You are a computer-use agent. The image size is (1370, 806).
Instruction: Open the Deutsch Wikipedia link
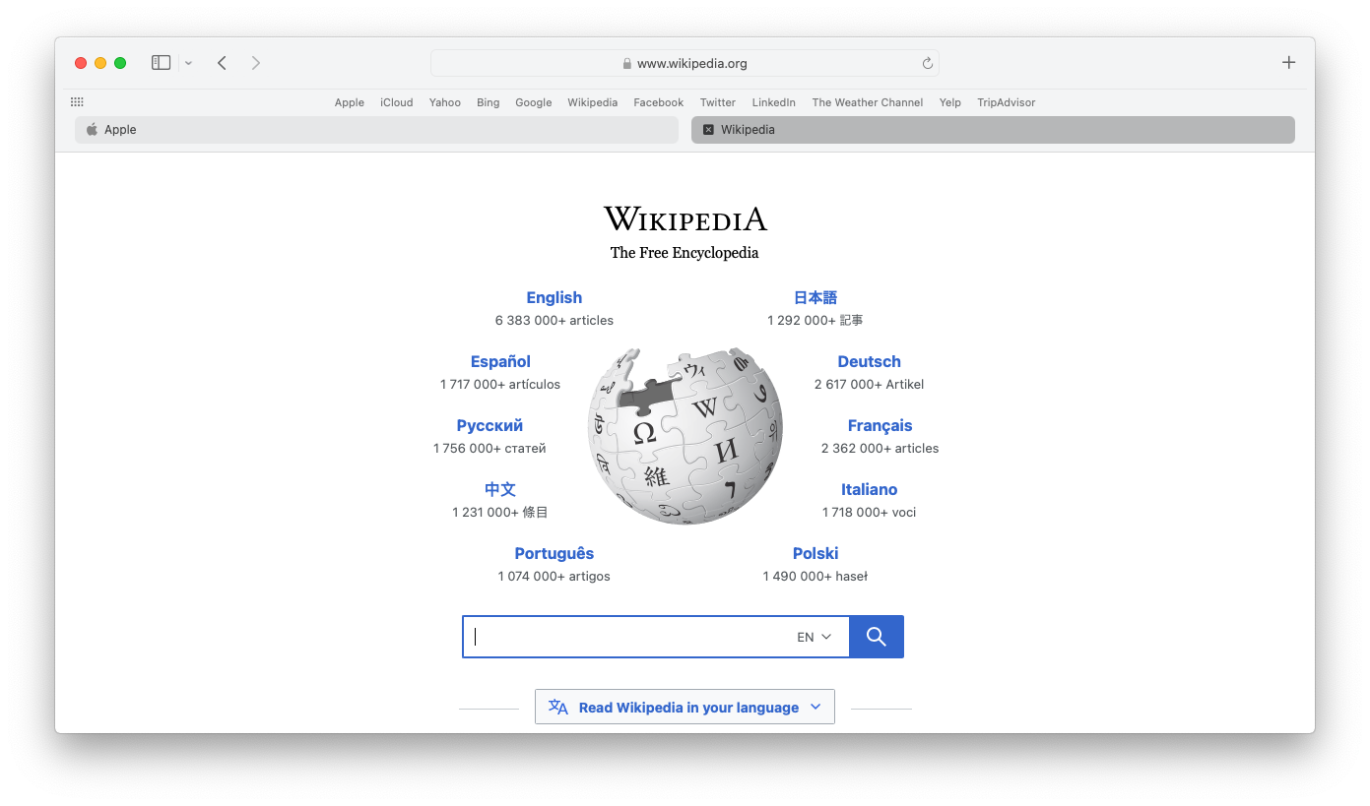(x=870, y=361)
